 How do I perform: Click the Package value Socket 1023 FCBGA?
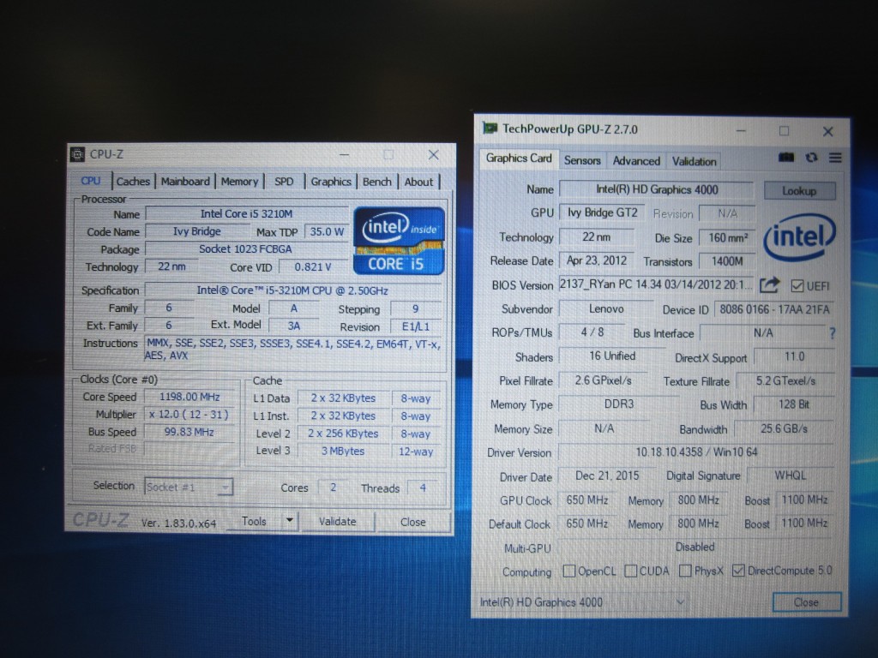pos(246,249)
